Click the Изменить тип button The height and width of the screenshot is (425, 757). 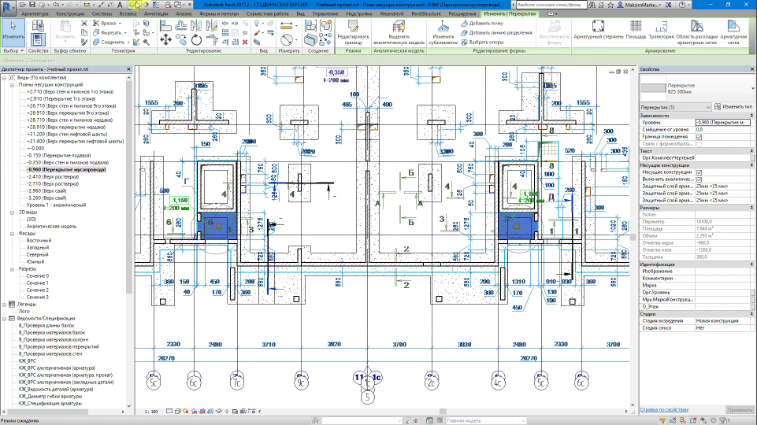tap(733, 106)
